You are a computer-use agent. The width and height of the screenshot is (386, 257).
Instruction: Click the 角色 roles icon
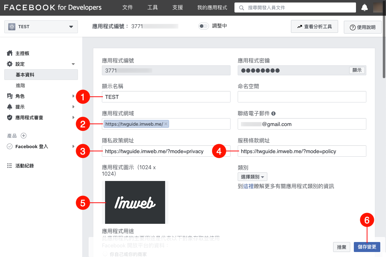click(x=10, y=96)
